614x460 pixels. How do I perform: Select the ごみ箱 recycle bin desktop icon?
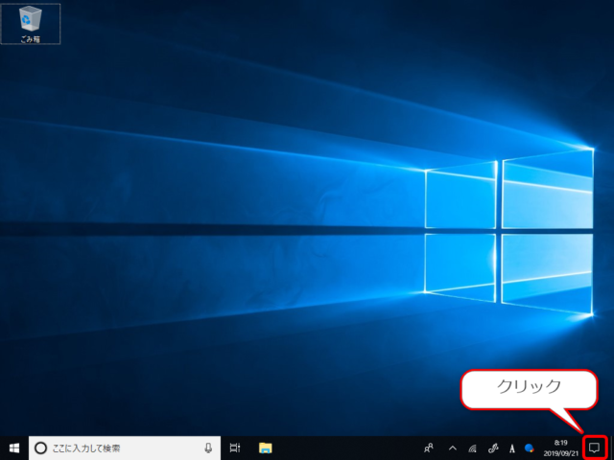pyautogui.click(x=31, y=23)
